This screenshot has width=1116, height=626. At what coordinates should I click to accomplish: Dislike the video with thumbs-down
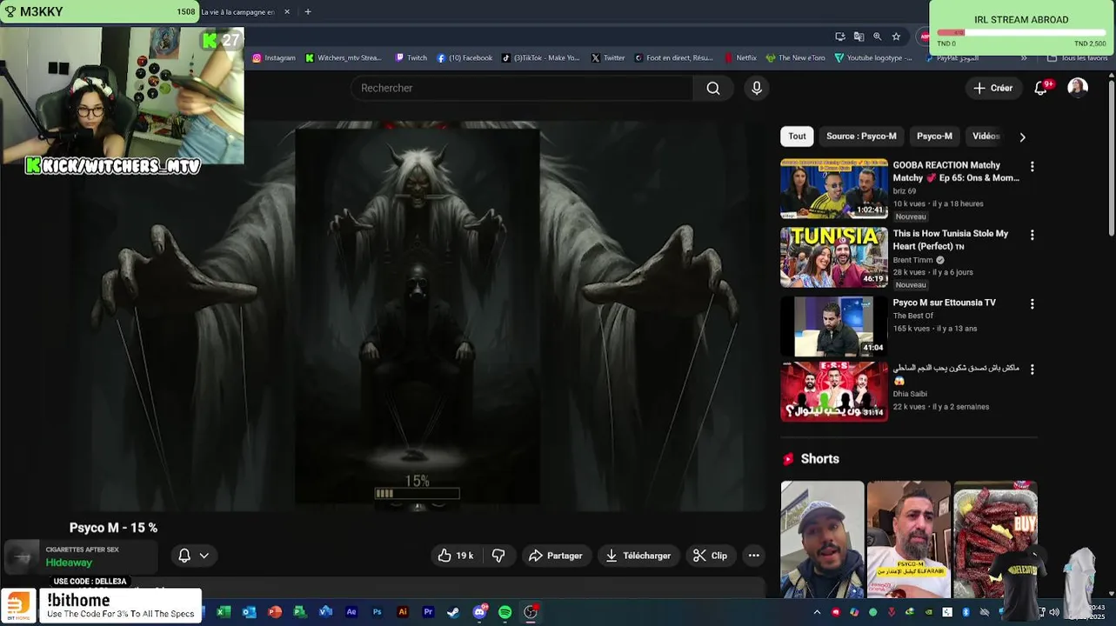pos(498,556)
